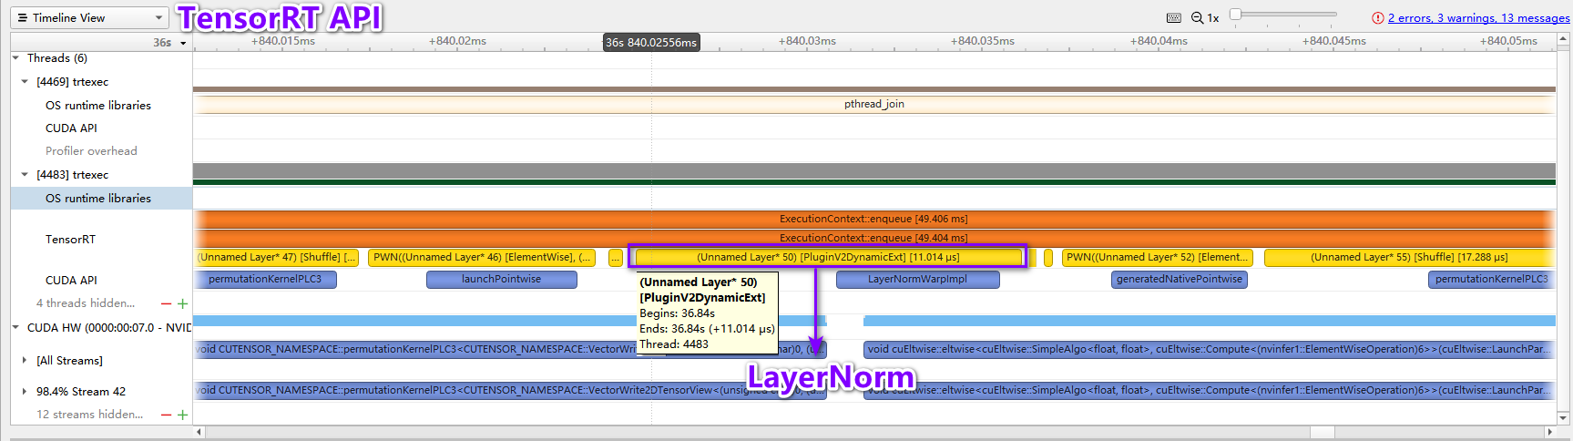This screenshot has height=441, width=1573.
Task: Select ExecutionContext::enqueue [49.406 ms] bar
Action: tap(874, 219)
